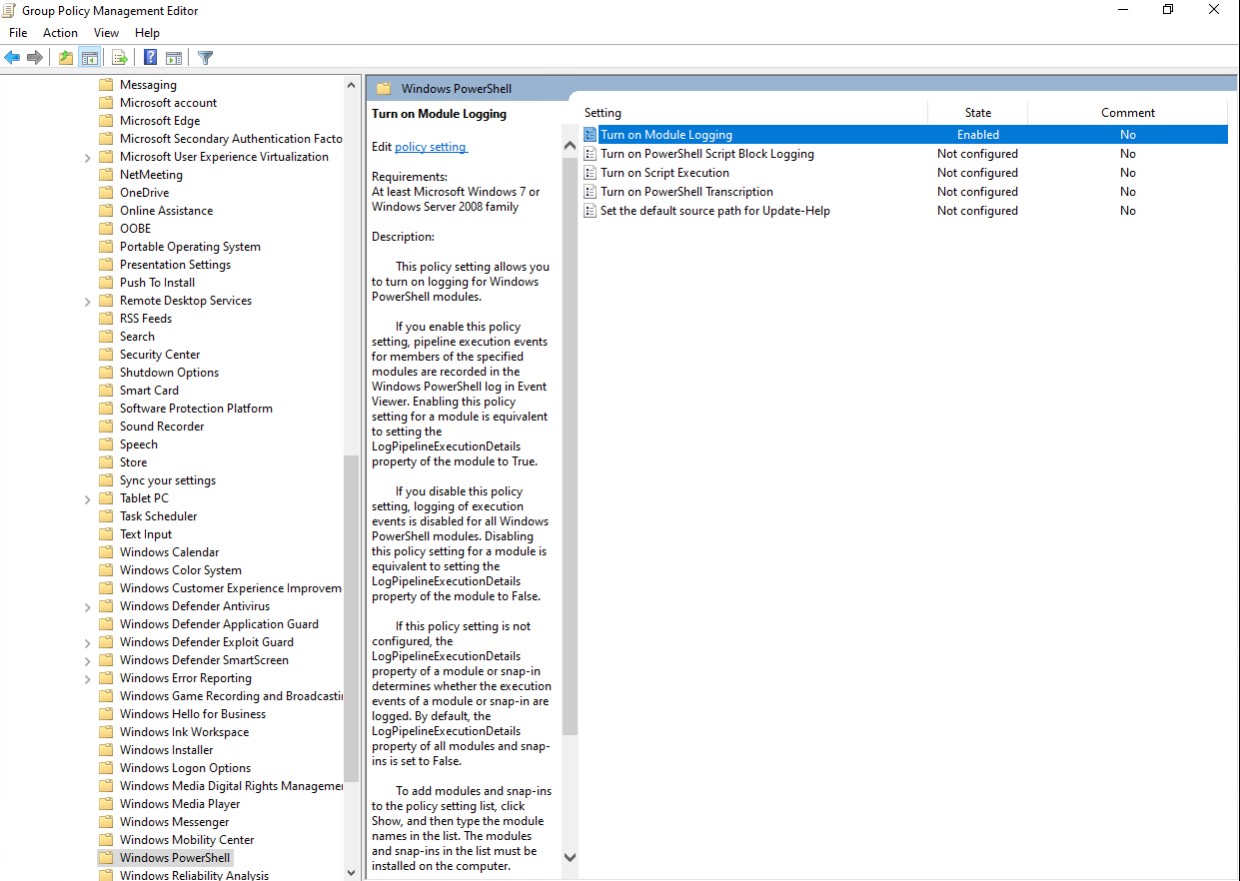Sort the list by the State column header

point(977,113)
